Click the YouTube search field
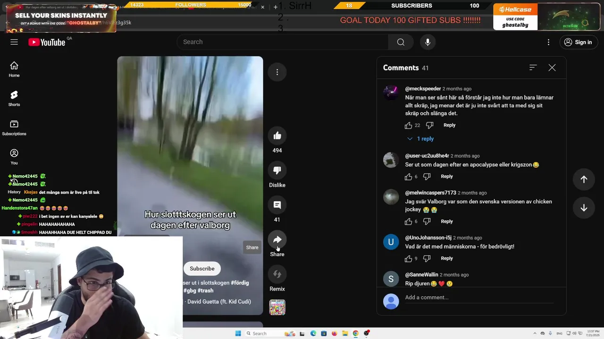The width and height of the screenshot is (604, 339). (282, 42)
